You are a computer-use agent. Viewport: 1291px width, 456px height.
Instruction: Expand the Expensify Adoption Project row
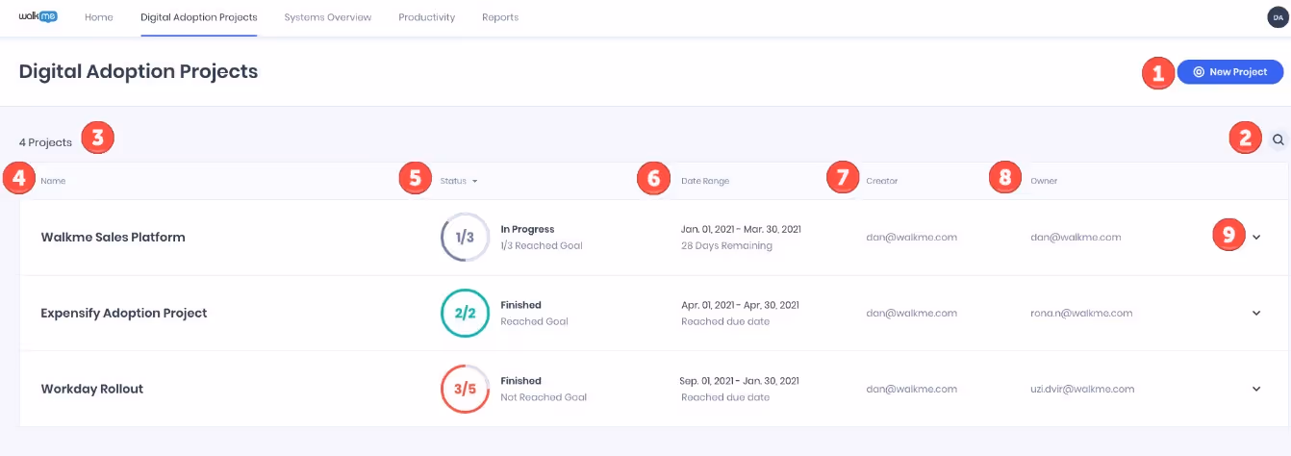(x=1256, y=313)
